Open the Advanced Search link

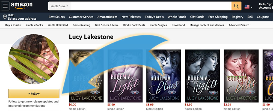[x=239, y=25]
